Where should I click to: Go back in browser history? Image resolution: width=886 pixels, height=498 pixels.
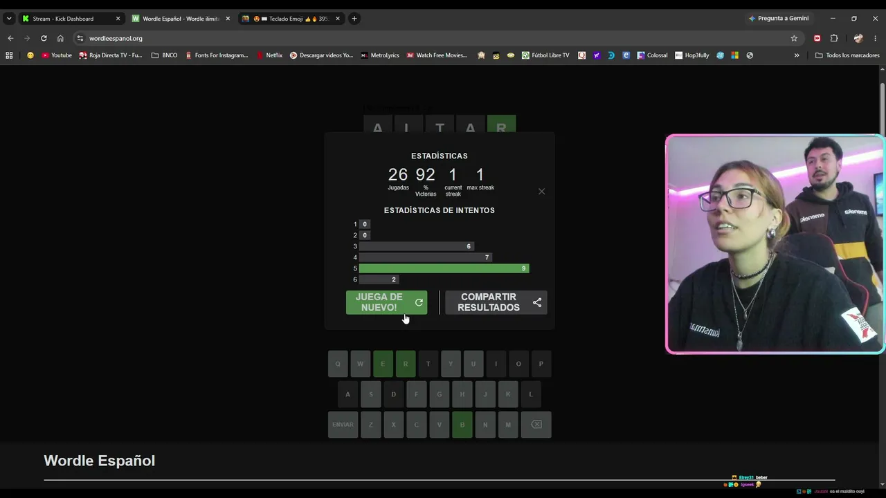point(10,38)
